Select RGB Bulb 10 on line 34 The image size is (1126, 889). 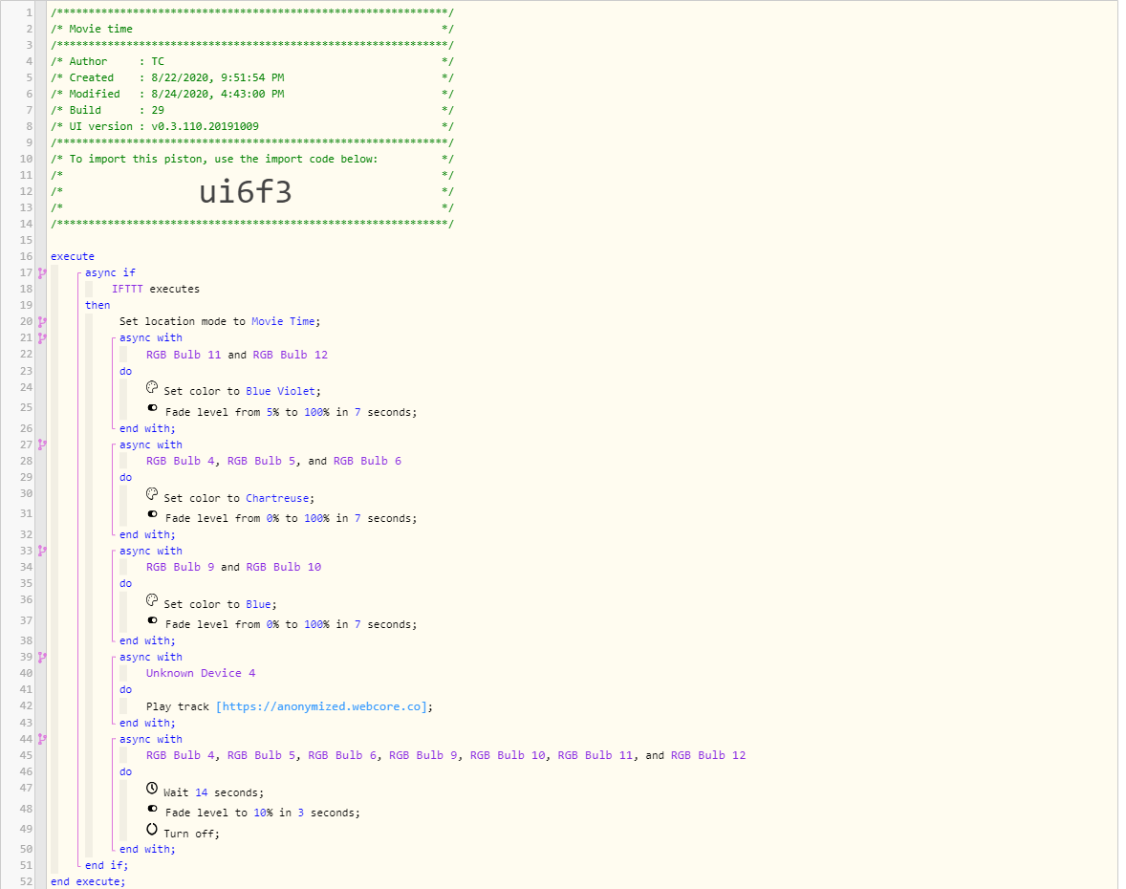click(284, 567)
